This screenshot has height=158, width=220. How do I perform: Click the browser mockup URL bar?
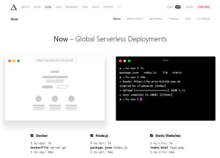[55, 60]
